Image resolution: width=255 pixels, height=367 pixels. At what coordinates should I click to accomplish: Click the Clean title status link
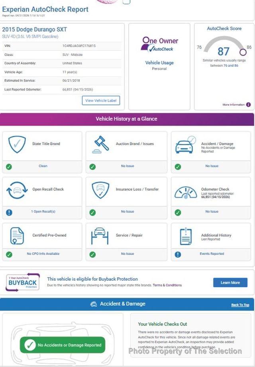(43, 166)
